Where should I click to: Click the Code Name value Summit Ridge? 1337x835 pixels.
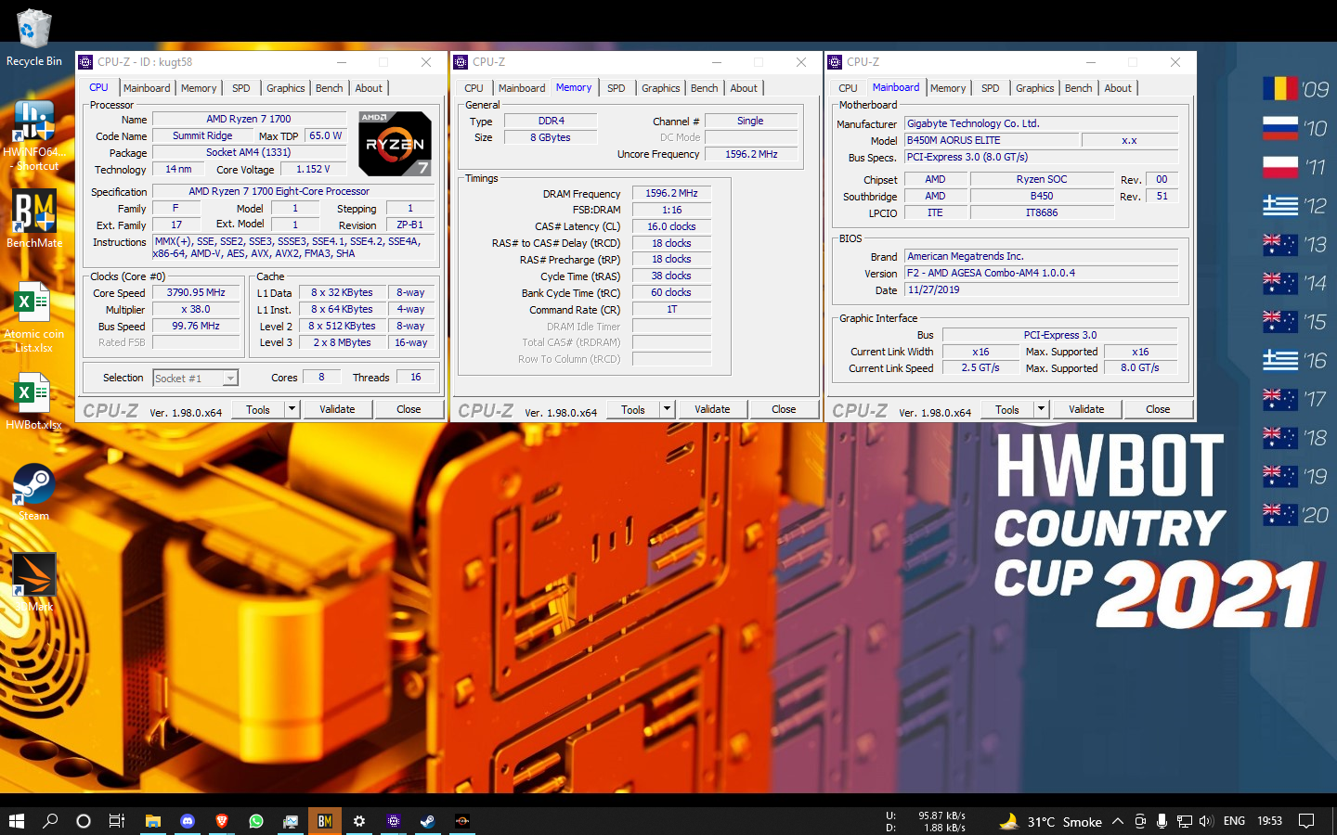(x=202, y=135)
